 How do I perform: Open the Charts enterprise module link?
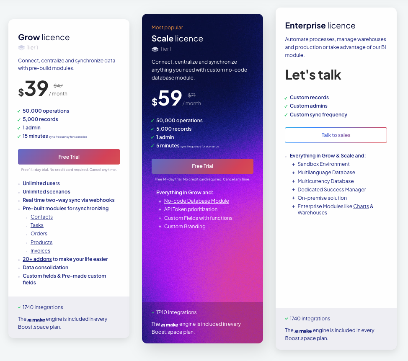coord(361,206)
